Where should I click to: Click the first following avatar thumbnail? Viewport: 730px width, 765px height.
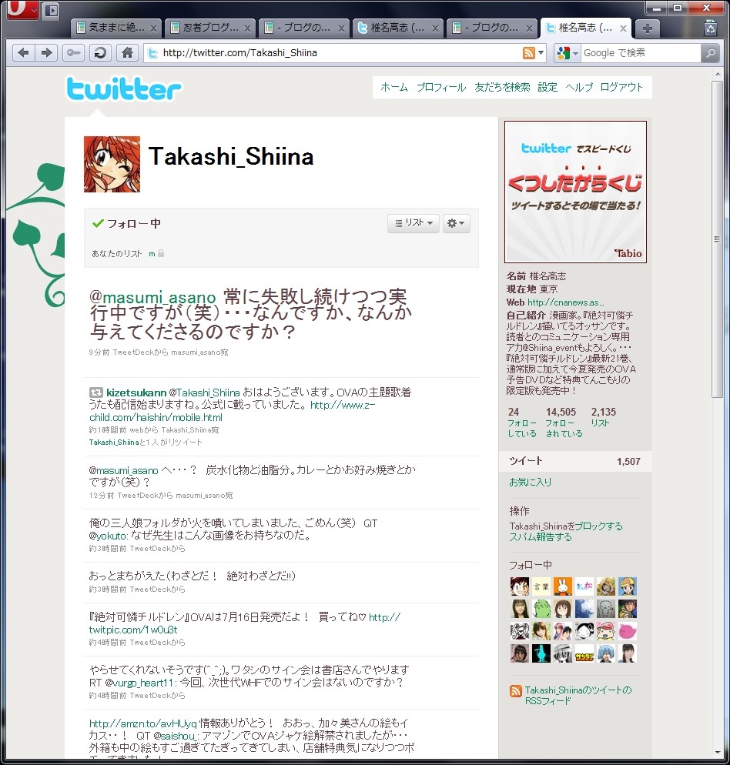tap(520, 586)
